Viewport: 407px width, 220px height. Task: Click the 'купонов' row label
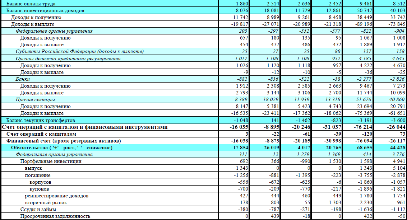(39, 189)
